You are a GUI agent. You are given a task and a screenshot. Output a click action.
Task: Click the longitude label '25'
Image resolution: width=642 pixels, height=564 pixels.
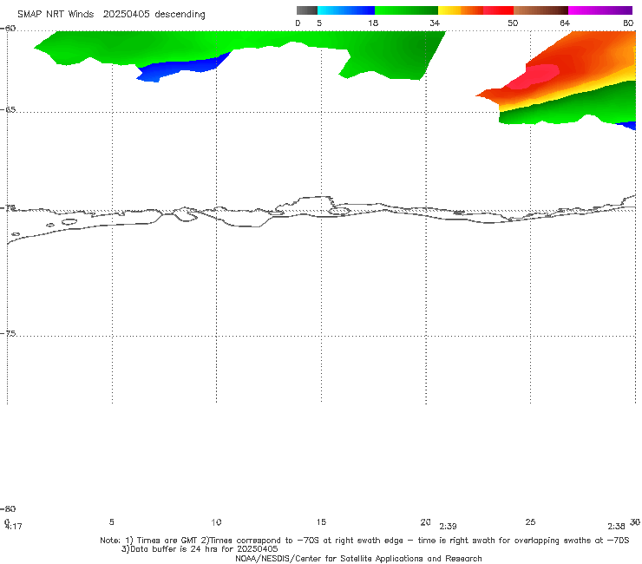point(530,521)
